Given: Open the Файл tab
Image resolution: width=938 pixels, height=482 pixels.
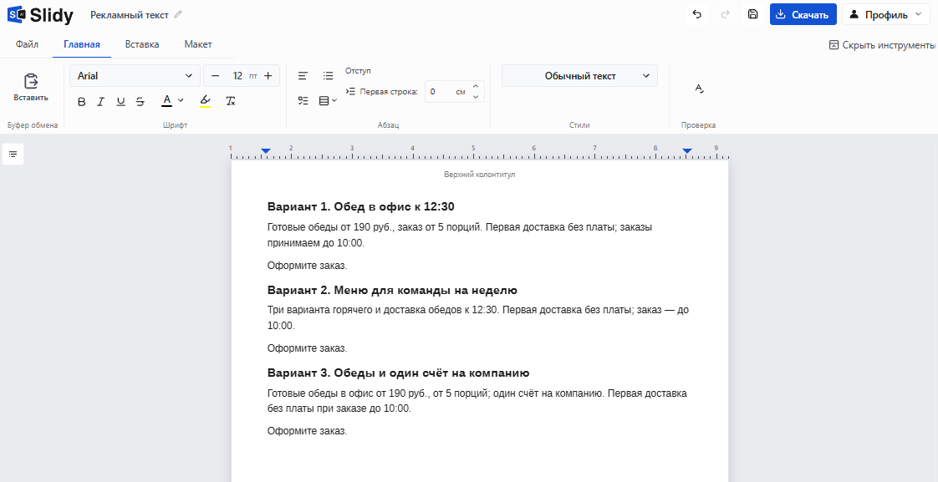Looking at the screenshot, I should point(27,44).
